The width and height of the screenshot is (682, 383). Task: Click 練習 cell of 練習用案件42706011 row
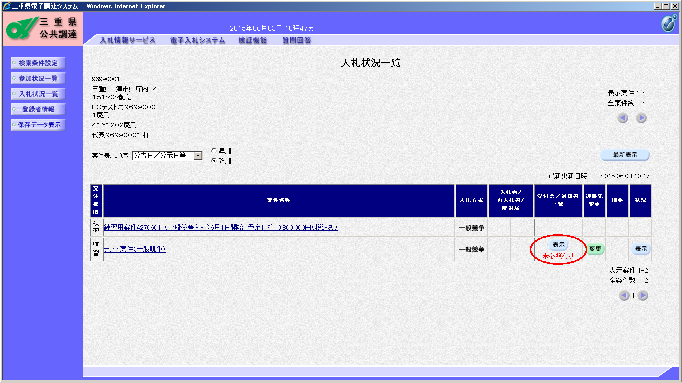tap(96, 228)
